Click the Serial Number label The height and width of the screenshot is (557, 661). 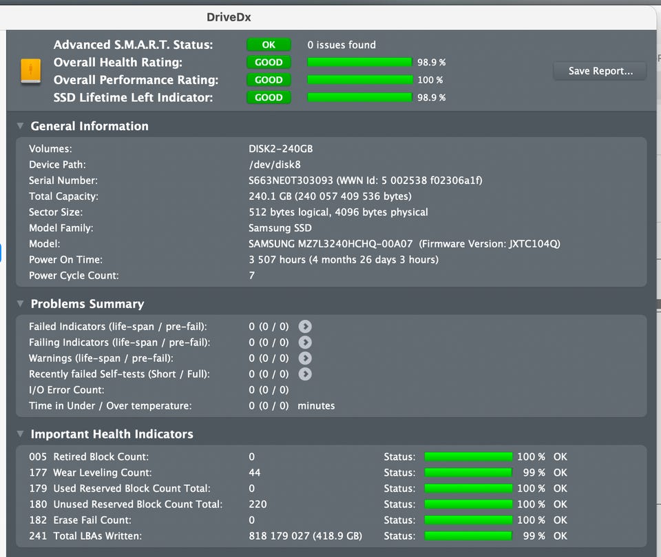coord(63,181)
